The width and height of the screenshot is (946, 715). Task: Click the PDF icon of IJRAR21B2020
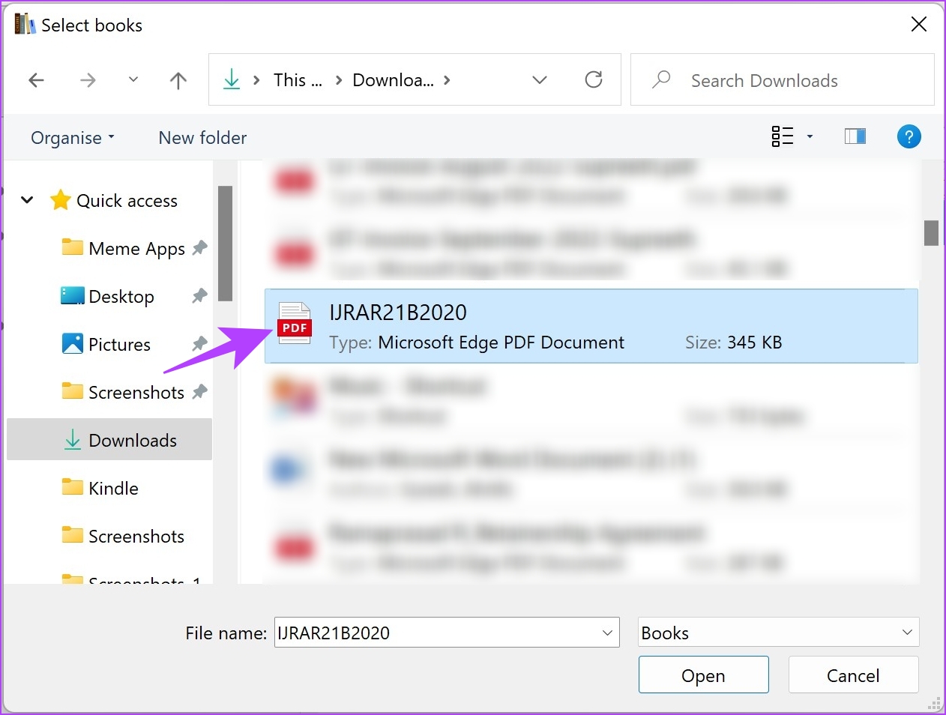click(x=295, y=324)
